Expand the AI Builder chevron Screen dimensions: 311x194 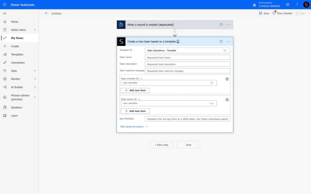pos(35,87)
